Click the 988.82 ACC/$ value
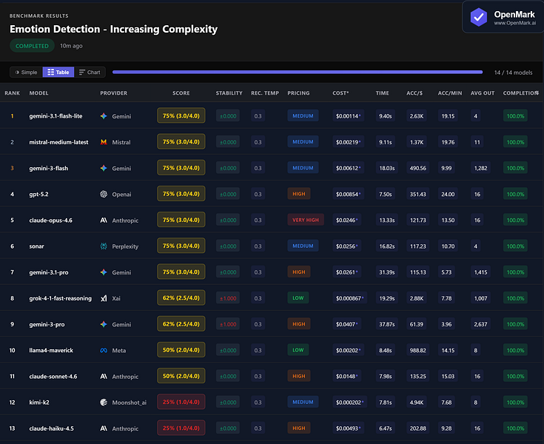 (417, 350)
